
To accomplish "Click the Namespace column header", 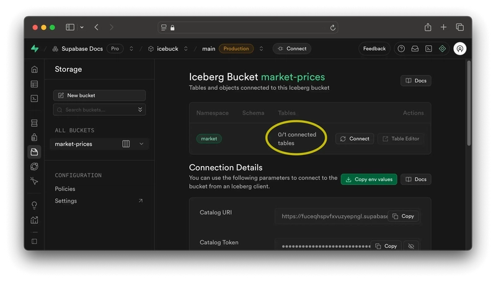I will tap(212, 113).
